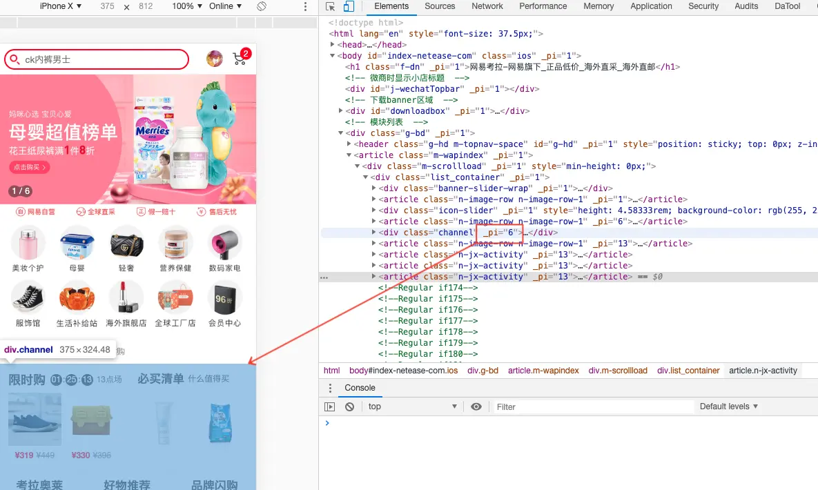Viewport: 818px width, 490px height.
Task: Click the search box with ck内裤男士
Action: [97, 59]
